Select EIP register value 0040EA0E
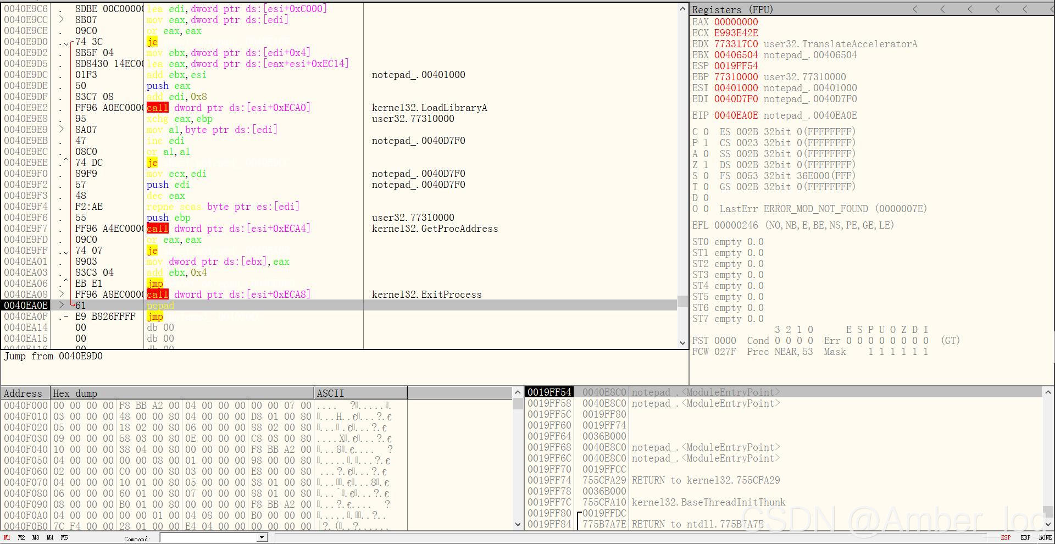Image resolution: width=1055 pixels, height=544 pixels. [x=736, y=115]
